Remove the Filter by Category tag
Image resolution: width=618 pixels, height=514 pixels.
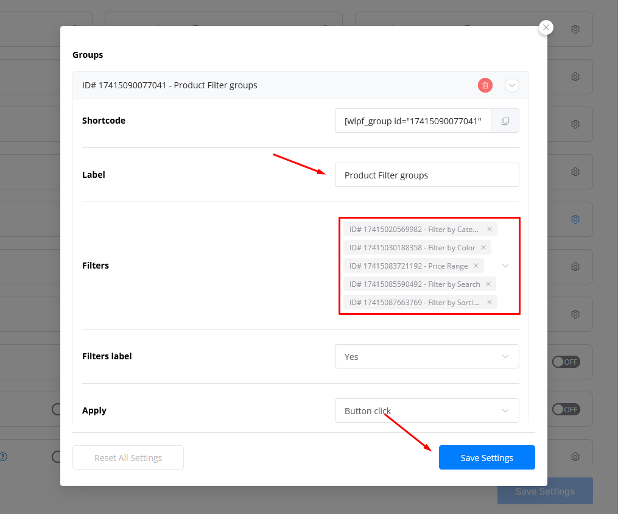[489, 230]
